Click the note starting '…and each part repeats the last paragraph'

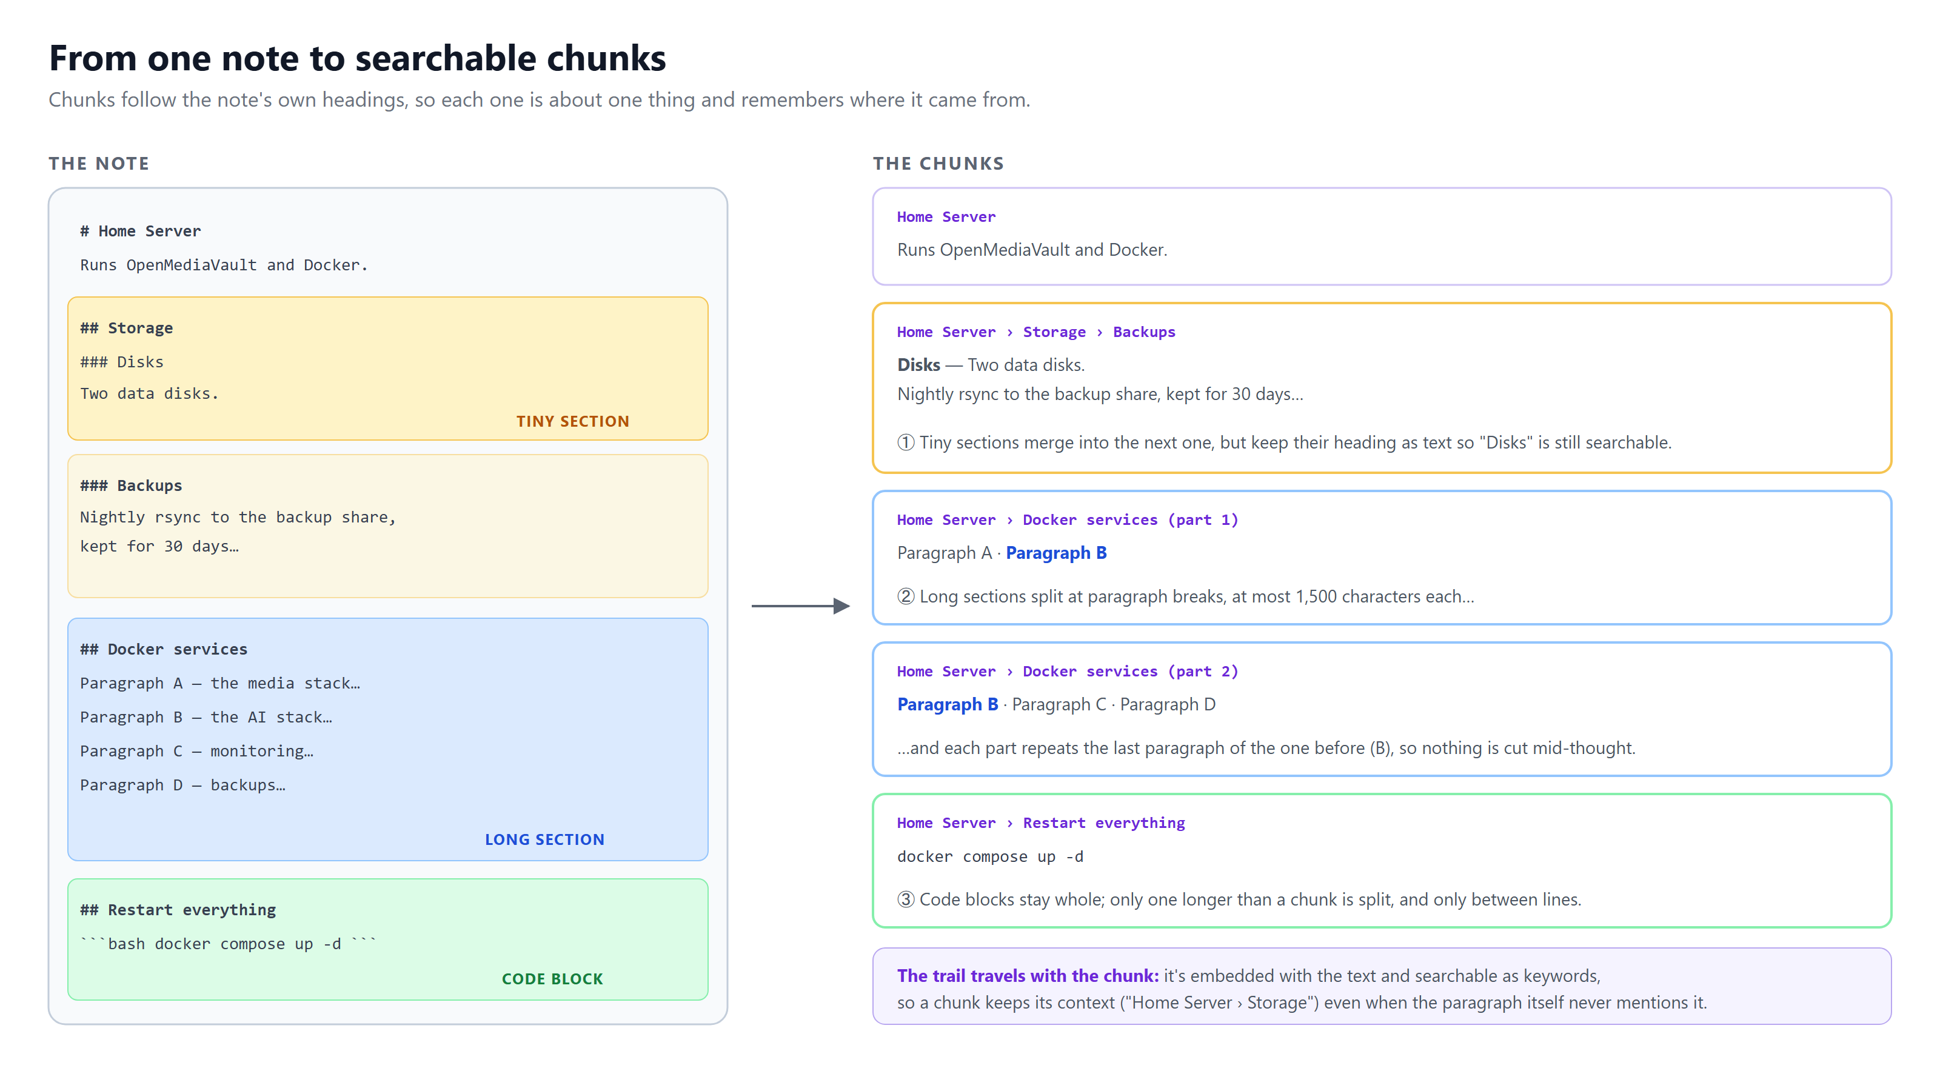pos(1266,748)
